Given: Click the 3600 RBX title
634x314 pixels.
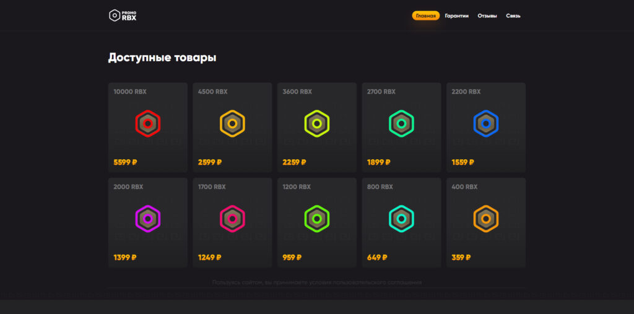Looking at the screenshot, I should (298, 92).
